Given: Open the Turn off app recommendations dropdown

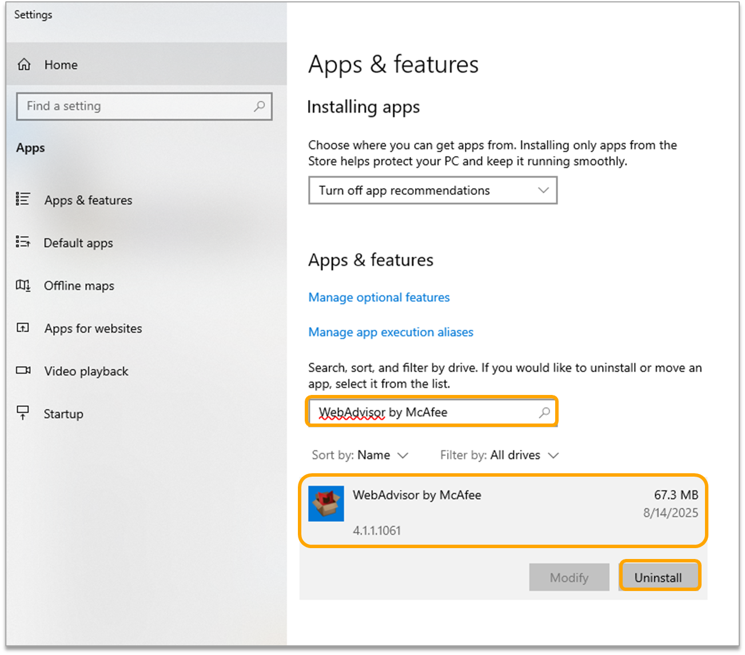Looking at the screenshot, I should tap(432, 190).
